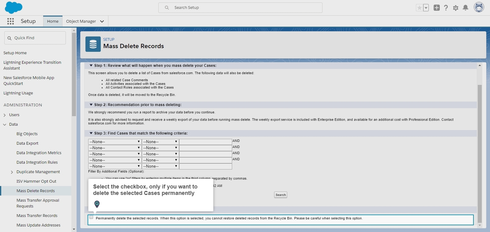Open Mass Update Addresses

[38, 225]
